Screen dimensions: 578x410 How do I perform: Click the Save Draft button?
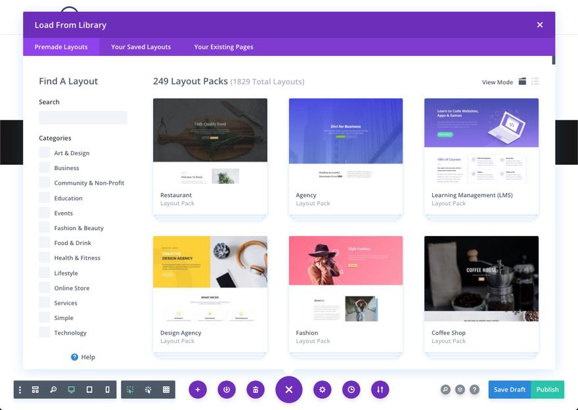click(509, 389)
